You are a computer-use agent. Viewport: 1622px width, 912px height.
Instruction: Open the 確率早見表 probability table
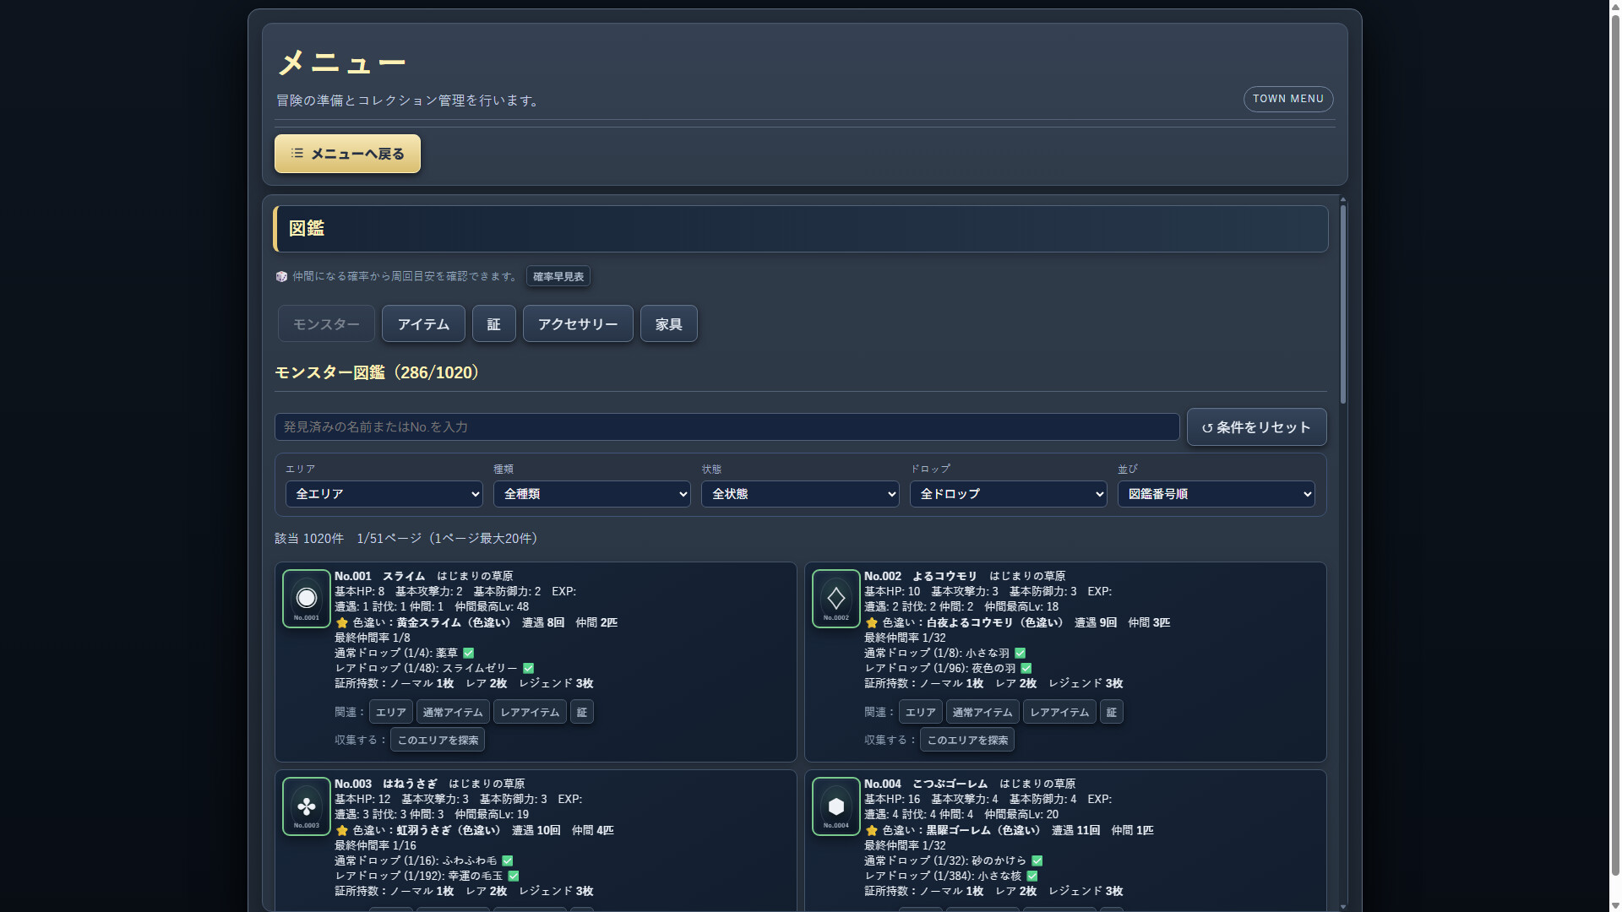click(558, 276)
